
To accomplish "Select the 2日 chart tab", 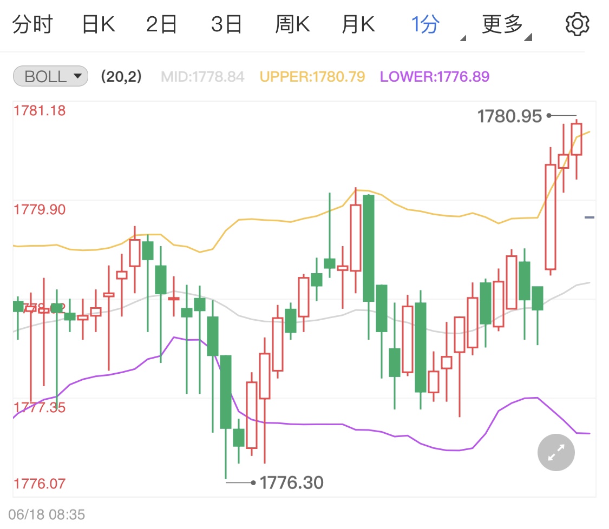I will (161, 24).
